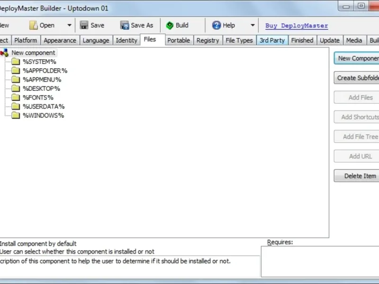Go to the Portable tab

179,40
